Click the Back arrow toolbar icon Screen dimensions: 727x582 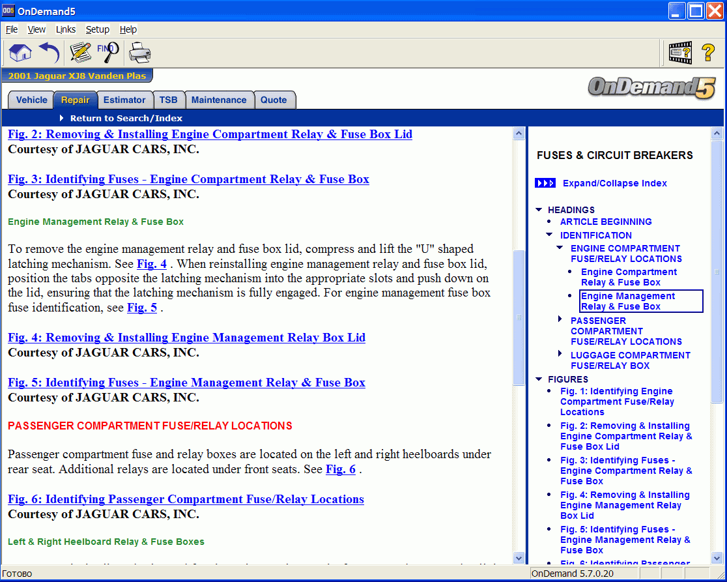49,52
